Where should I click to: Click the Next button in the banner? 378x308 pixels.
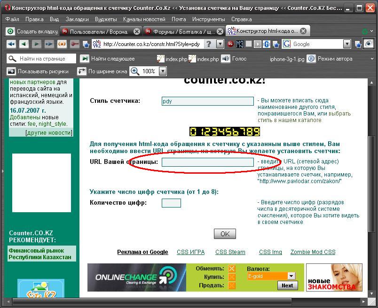coord(287,285)
